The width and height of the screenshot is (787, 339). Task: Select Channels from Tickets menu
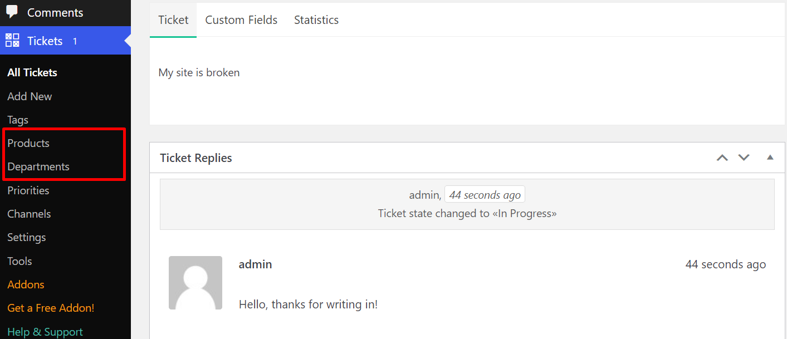(29, 214)
